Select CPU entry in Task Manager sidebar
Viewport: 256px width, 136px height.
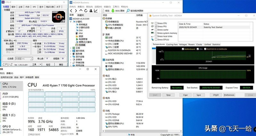click(12, 86)
